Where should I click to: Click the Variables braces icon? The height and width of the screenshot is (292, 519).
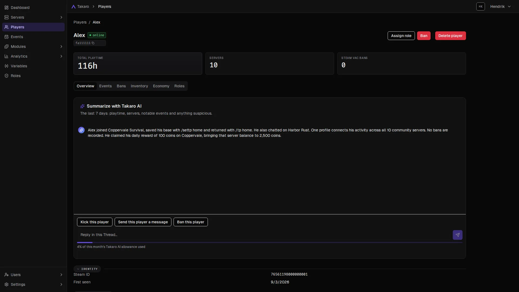pos(6,66)
